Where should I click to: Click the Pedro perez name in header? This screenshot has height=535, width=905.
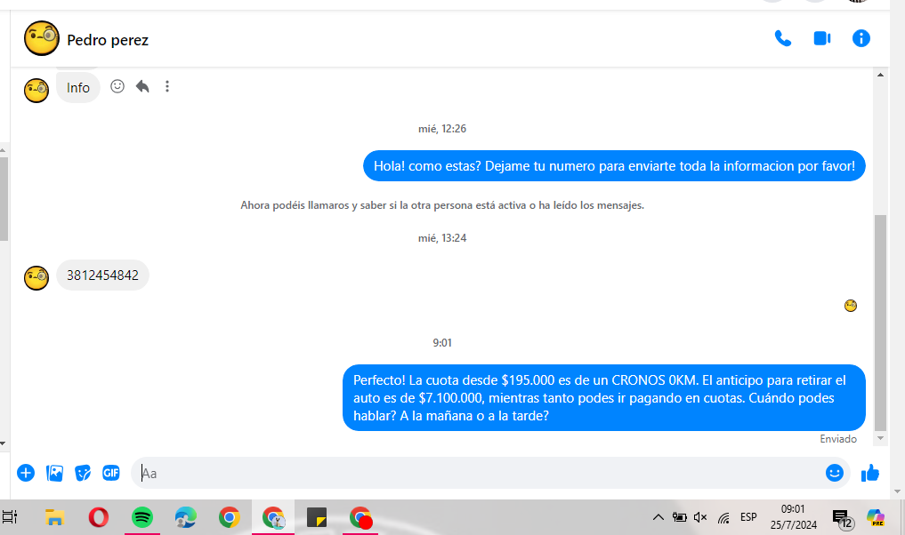(108, 40)
